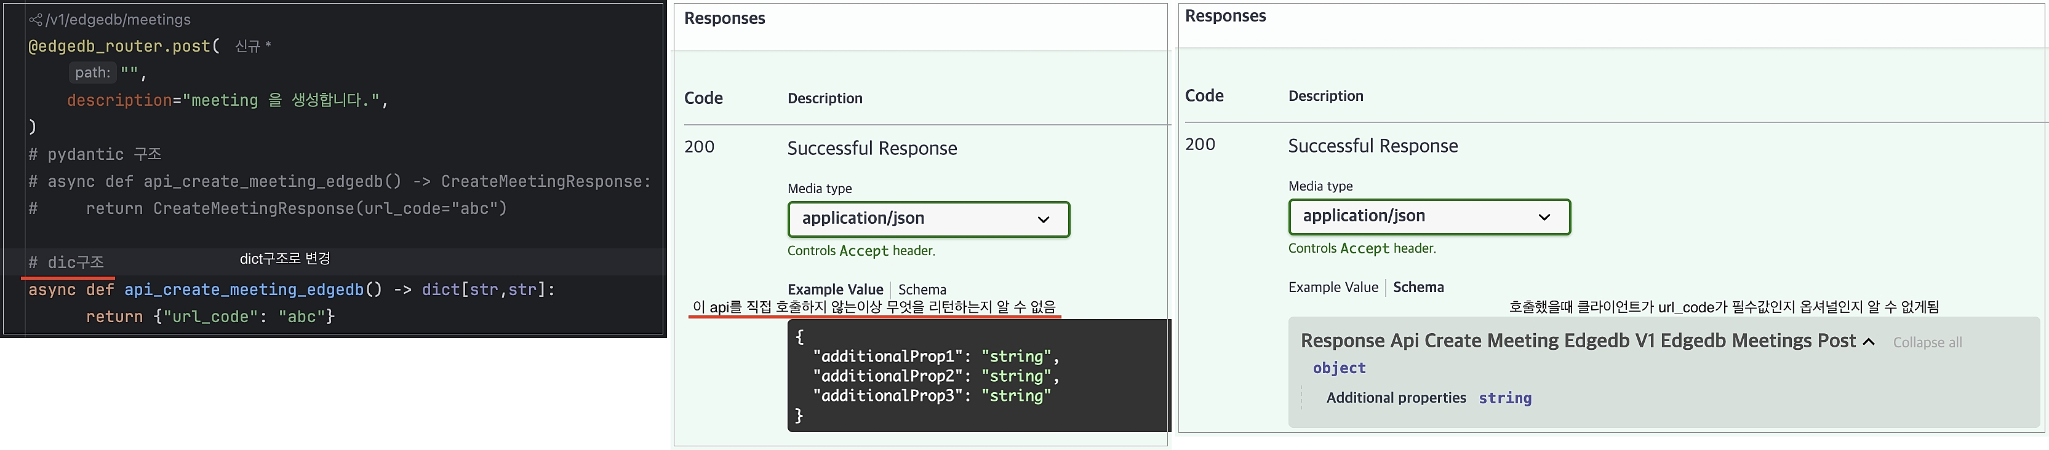Click the endpoint icon beside /v1/edgedb/meetings

[x=35, y=20]
